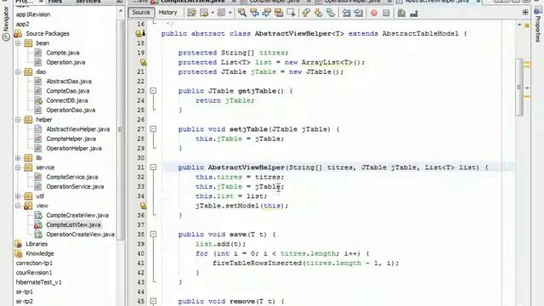Click the editor scrollbar up arrow
The height and width of the screenshot is (306, 544).
coord(519,25)
